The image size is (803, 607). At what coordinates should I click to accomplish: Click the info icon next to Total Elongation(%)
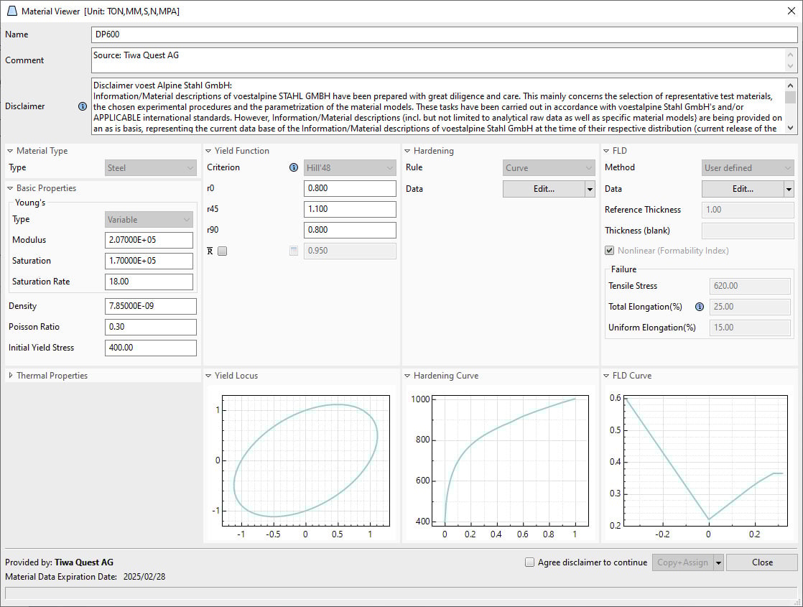[699, 307]
